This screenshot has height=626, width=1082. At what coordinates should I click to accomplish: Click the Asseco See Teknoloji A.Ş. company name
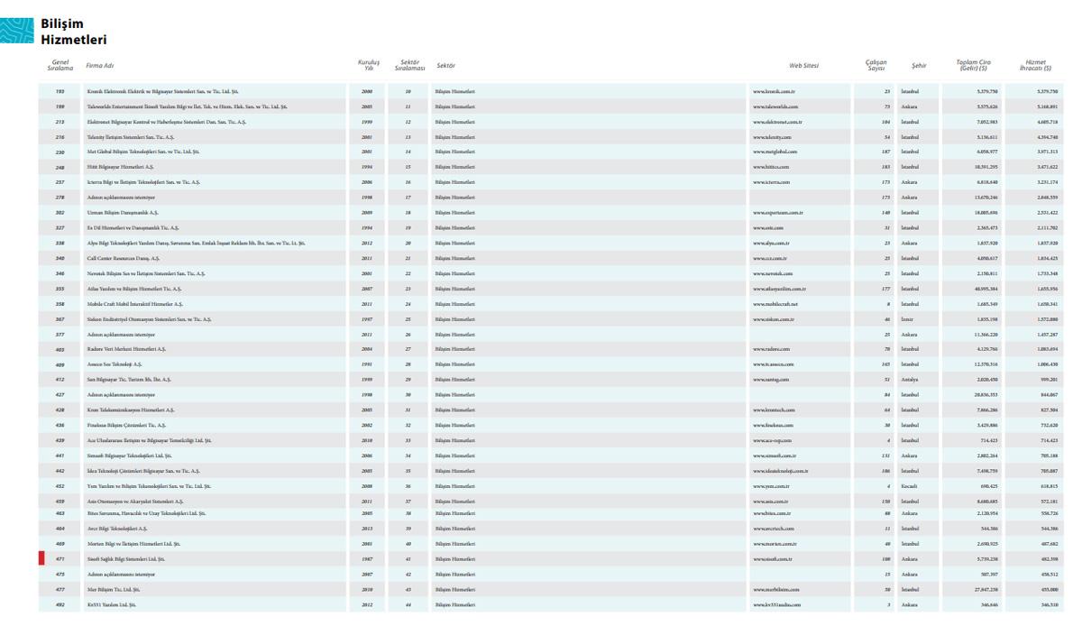pyautogui.click(x=119, y=364)
